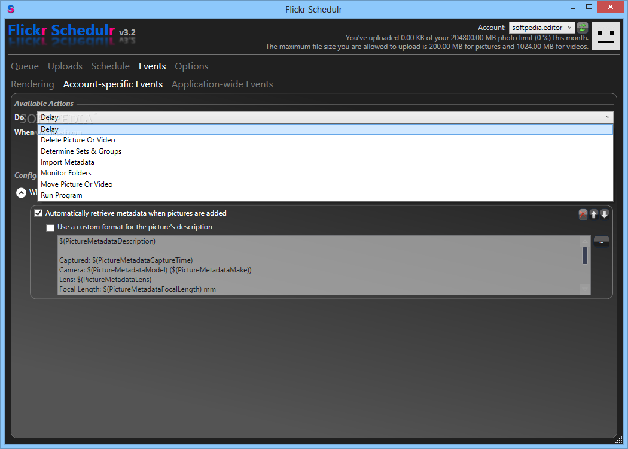Click the ellipsis button beside description box
Screen dimensions: 628x449
(601, 242)
